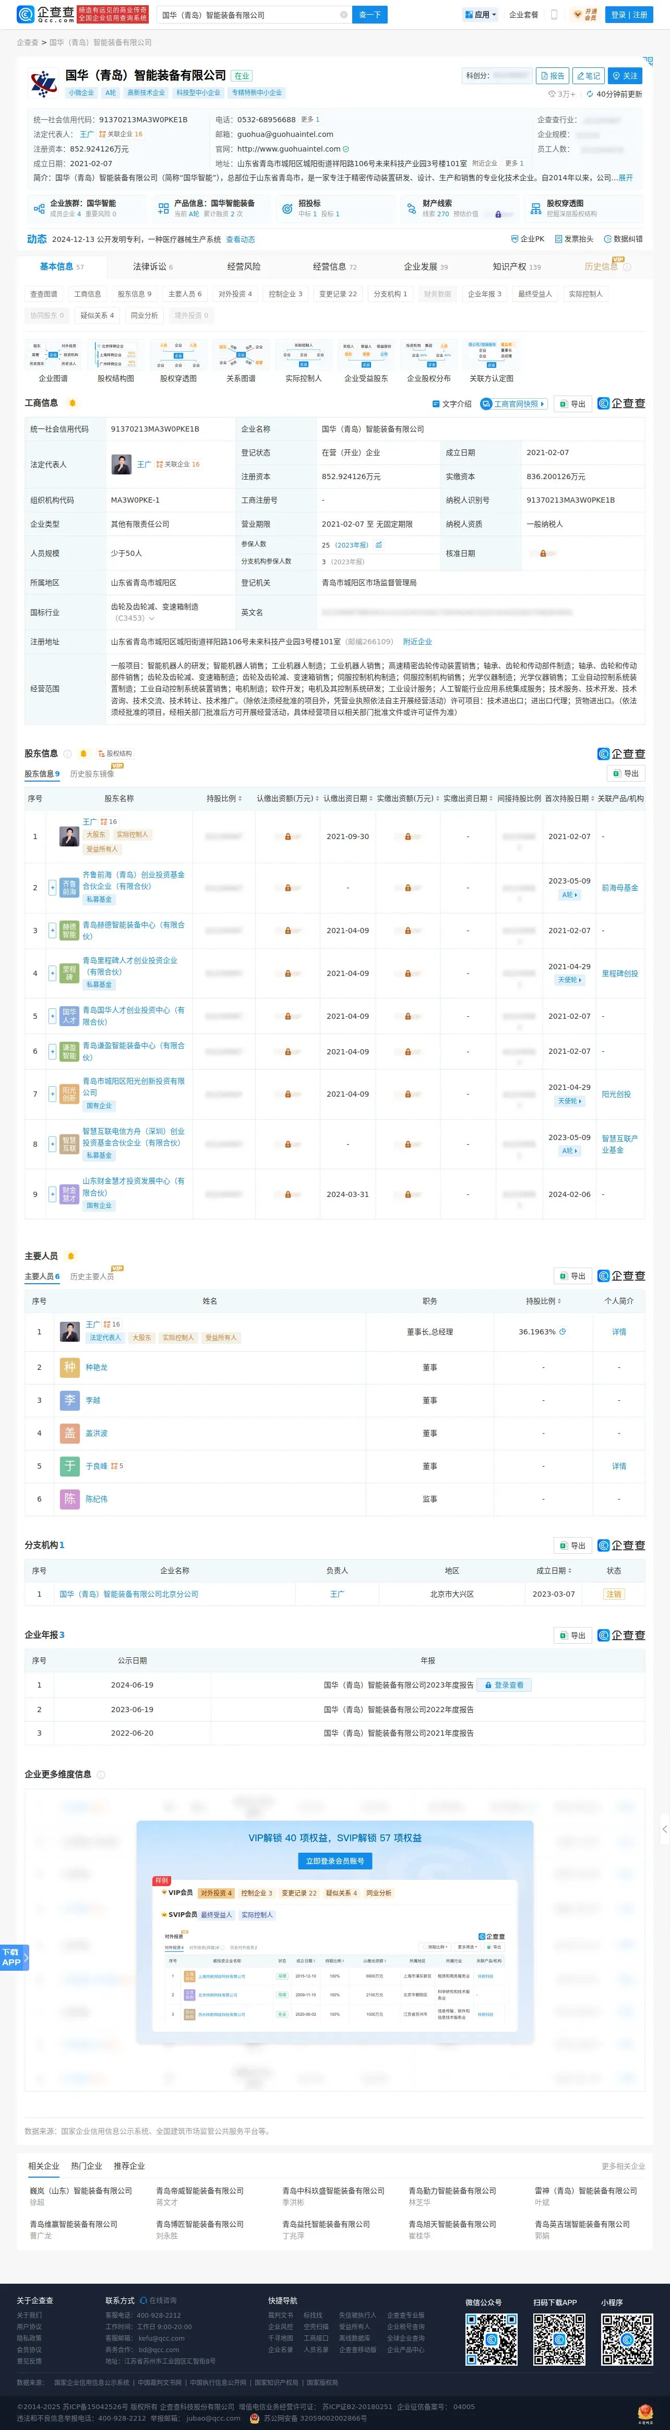Click the 招投标 bidding icon
The width and height of the screenshot is (670, 2430).
tap(288, 208)
